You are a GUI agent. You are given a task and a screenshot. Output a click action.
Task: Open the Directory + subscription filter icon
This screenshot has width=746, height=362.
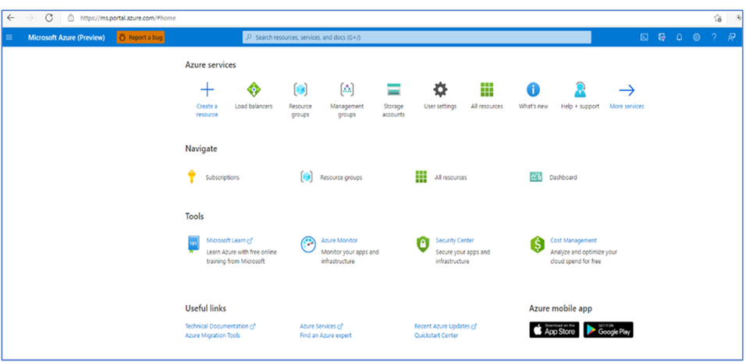coord(662,37)
